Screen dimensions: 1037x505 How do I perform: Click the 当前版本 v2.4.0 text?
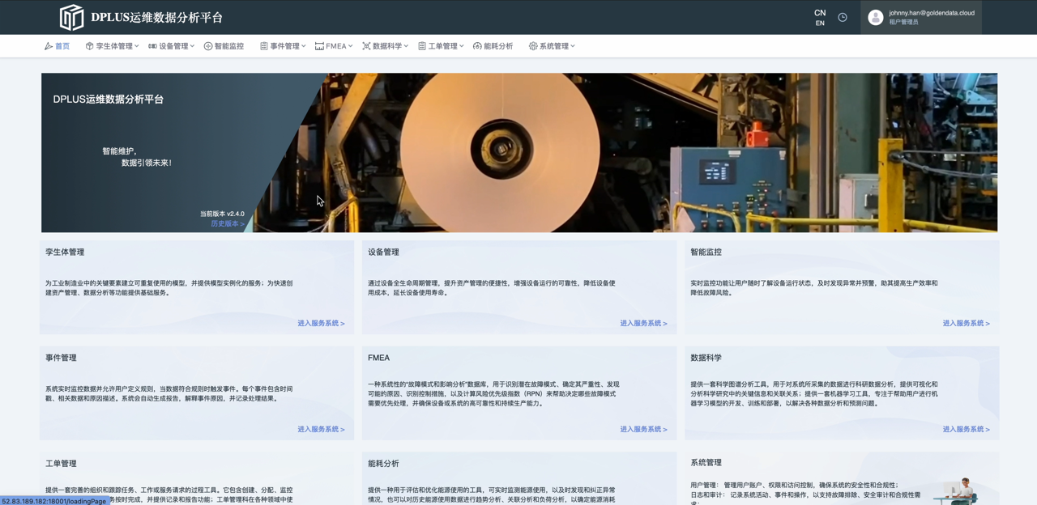point(222,214)
